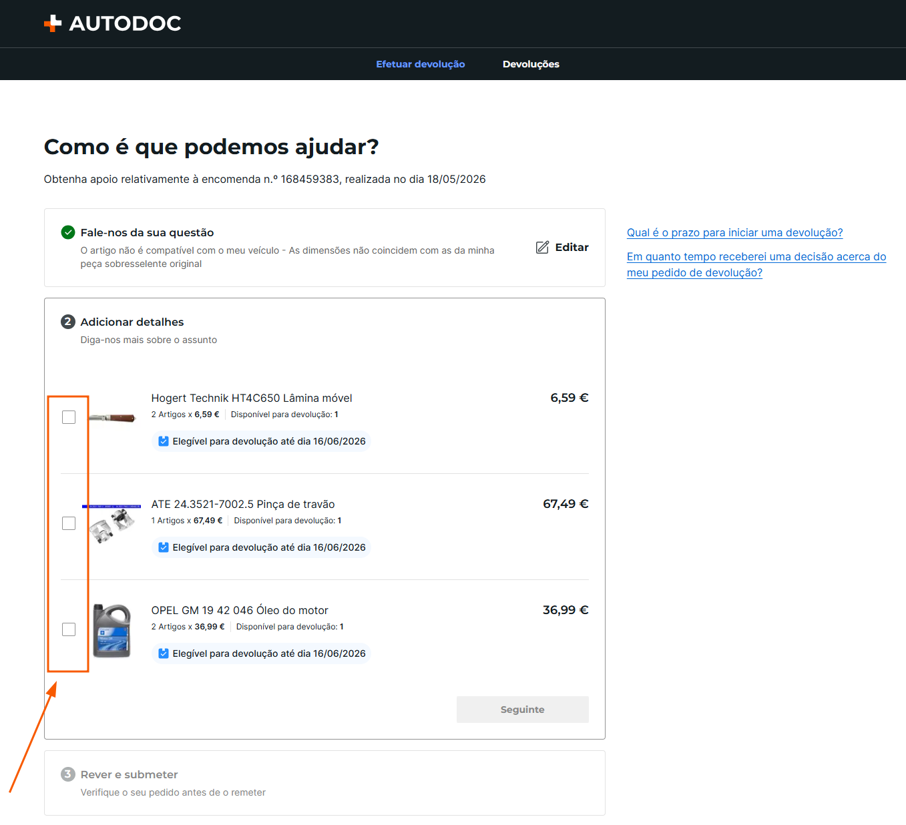Viewport: 906px width, 825px height.
Task: Open the return decision time FAQ link
Action: point(756,264)
